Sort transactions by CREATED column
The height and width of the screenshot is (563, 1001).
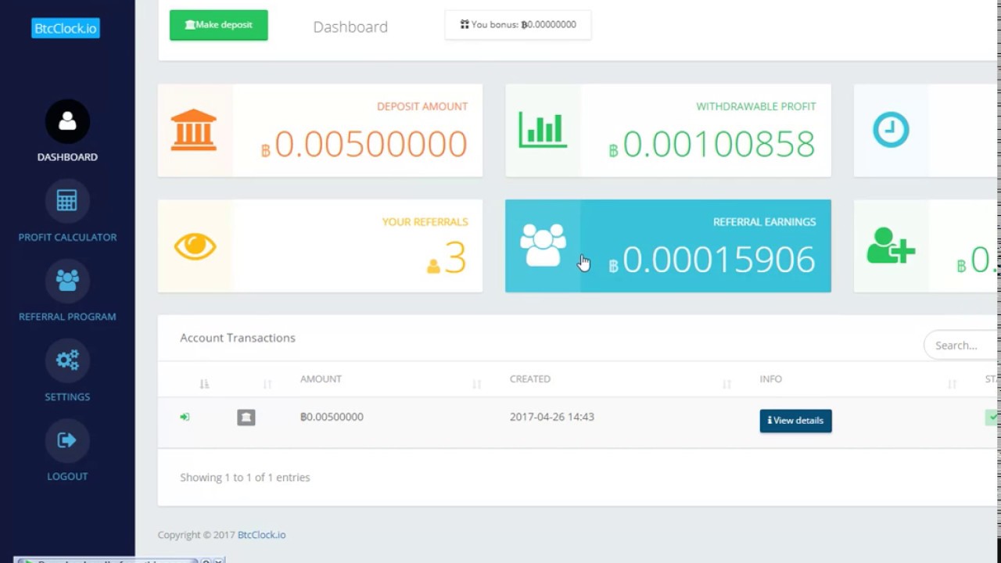(530, 379)
